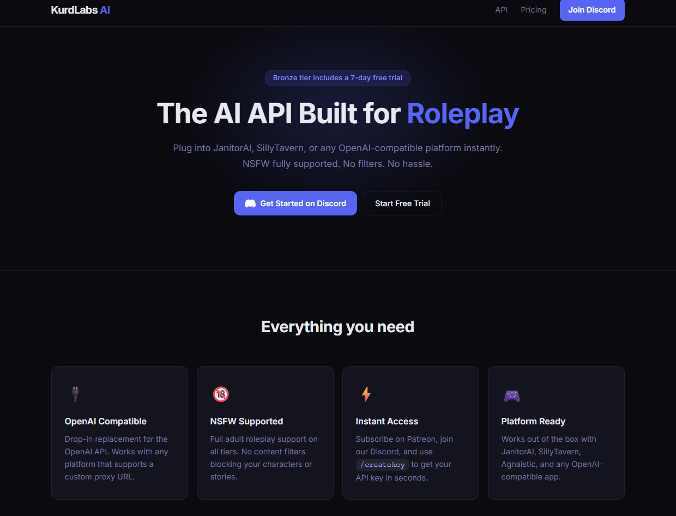
Task: Open the Pricing page from the header
Action: coord(533,9)
